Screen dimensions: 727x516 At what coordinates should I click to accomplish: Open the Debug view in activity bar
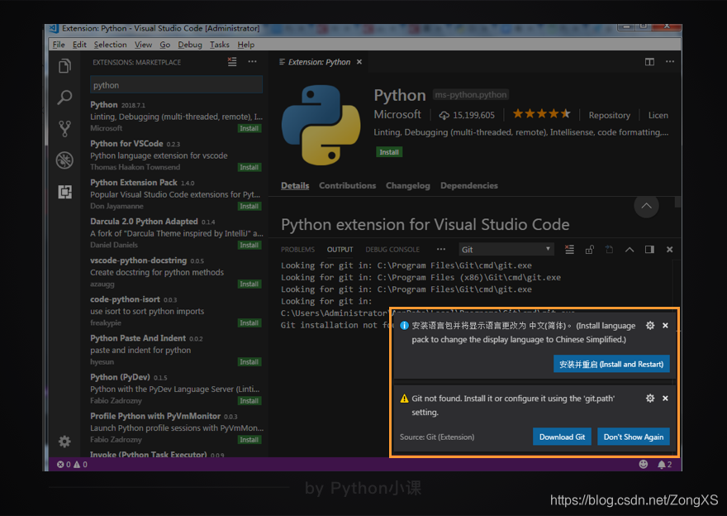[x=65, y=160]
